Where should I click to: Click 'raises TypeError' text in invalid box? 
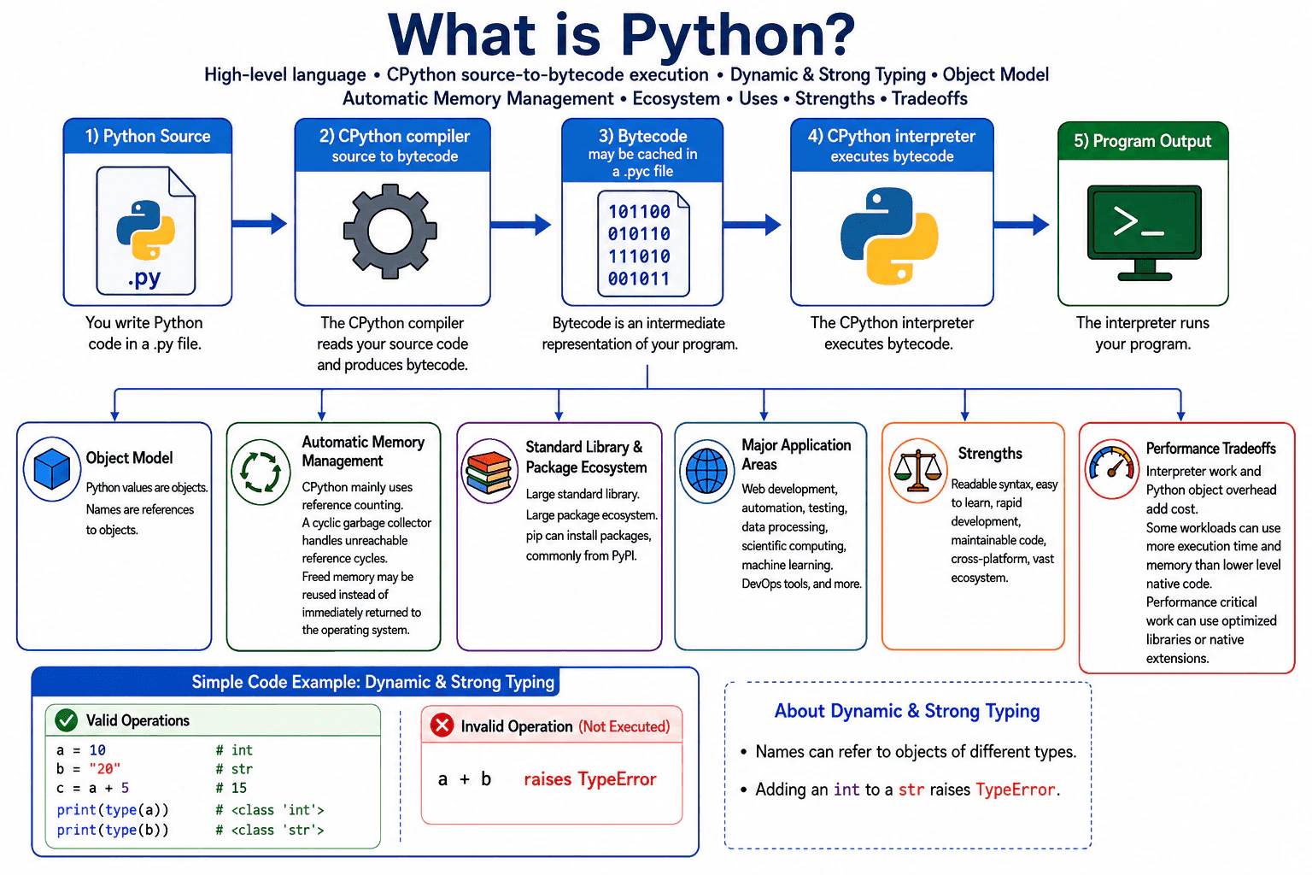(589, 779)
